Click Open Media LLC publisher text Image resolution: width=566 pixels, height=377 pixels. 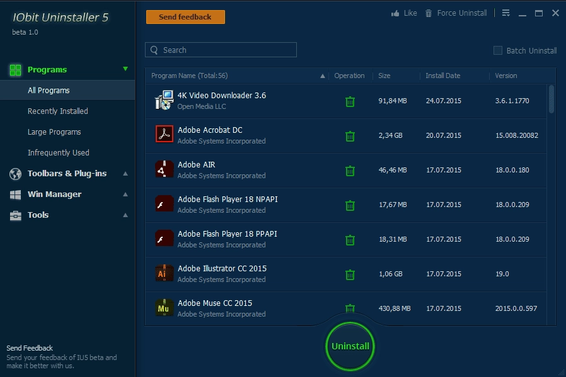click(202, 106)
